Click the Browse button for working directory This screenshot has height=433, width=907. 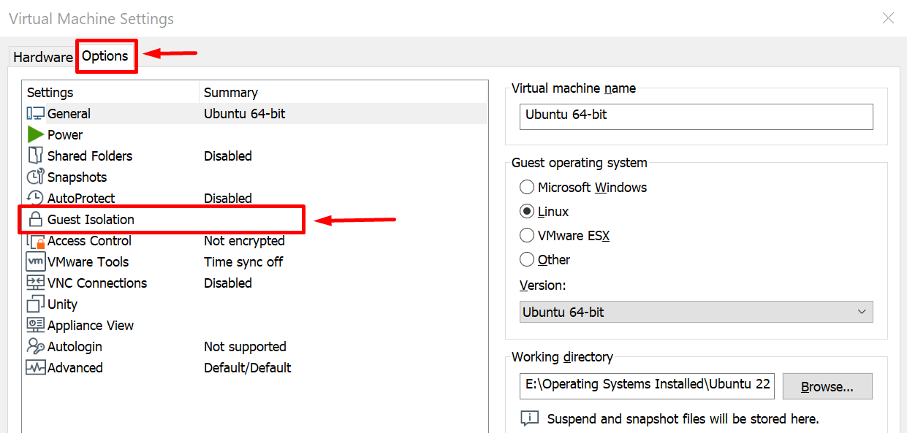tap(827, 387)
